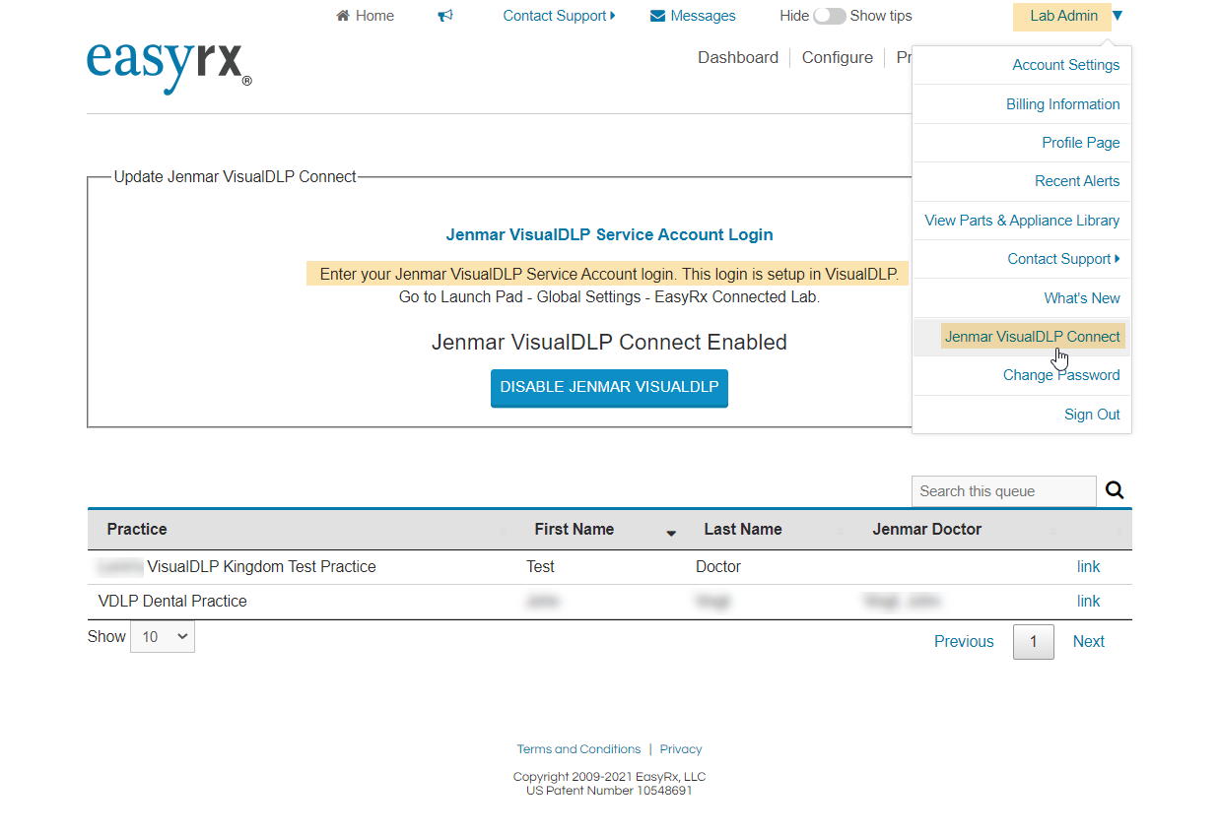Open the Configure tab
Image resolution: width=1220 pixels, height=834 pixels.
pos(837,57)
